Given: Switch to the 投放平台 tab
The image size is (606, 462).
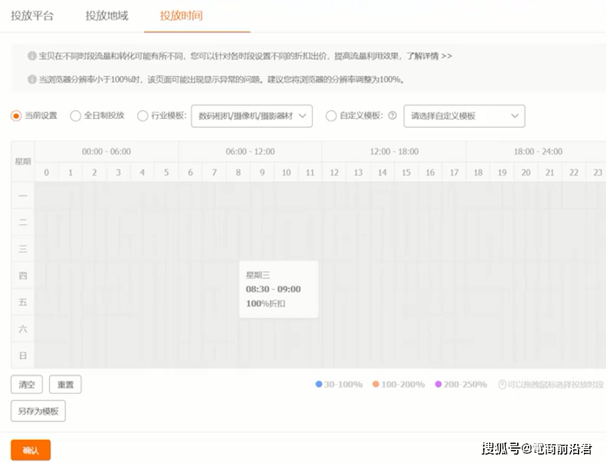Looking at the screenshot, I should [x=32, y=16].
